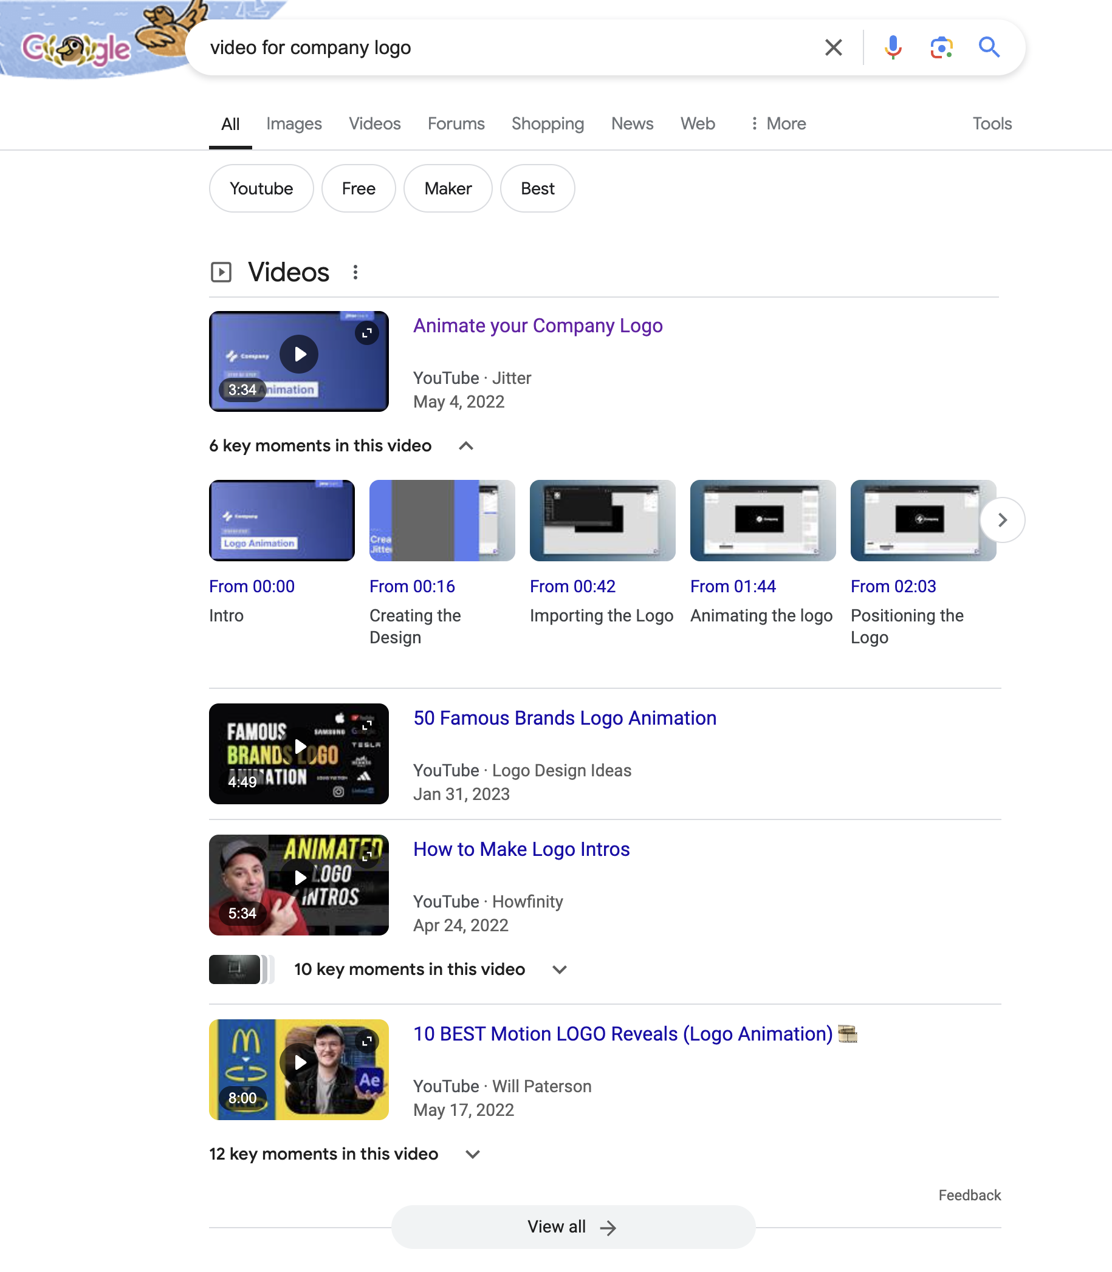Switch to the News tab
The height and width of the screenshot is (1272, 1112).
(x=633, y=124)
